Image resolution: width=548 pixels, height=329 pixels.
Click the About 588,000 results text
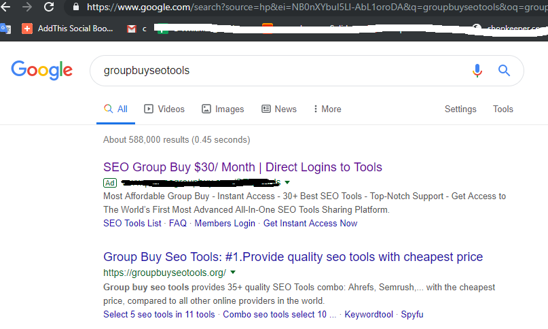(x=177, y=139)
